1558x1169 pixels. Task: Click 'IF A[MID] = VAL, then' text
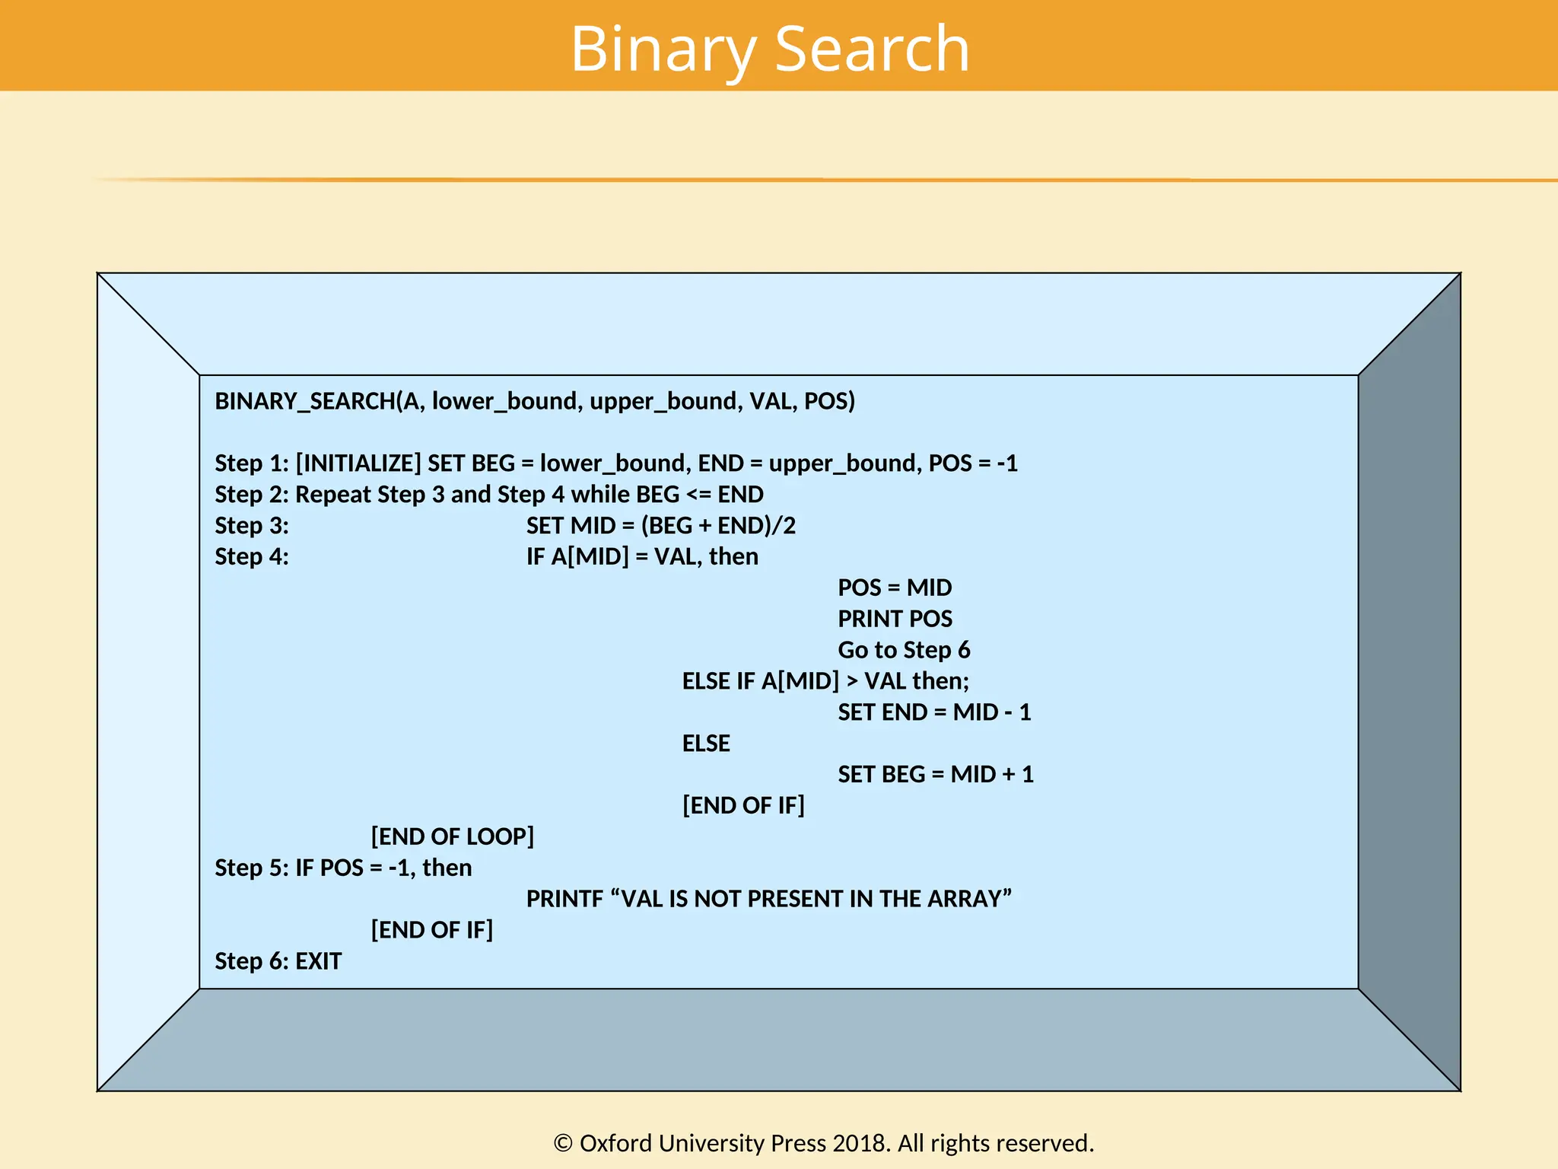point(642,557)
